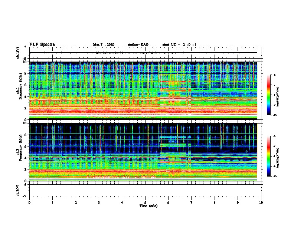Click time axis tick label "2"
The image size is (294, 227).
76,203
